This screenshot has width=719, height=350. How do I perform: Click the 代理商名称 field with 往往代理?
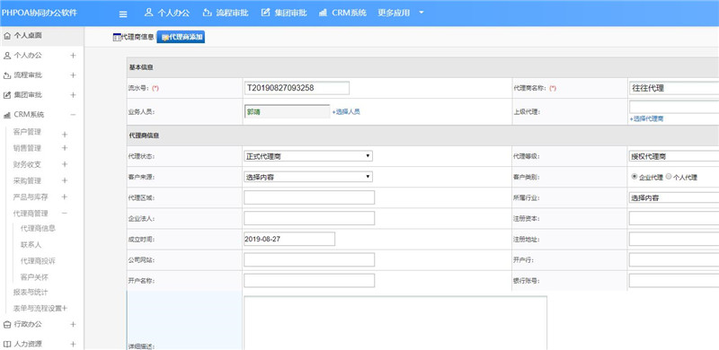point(674,88)
